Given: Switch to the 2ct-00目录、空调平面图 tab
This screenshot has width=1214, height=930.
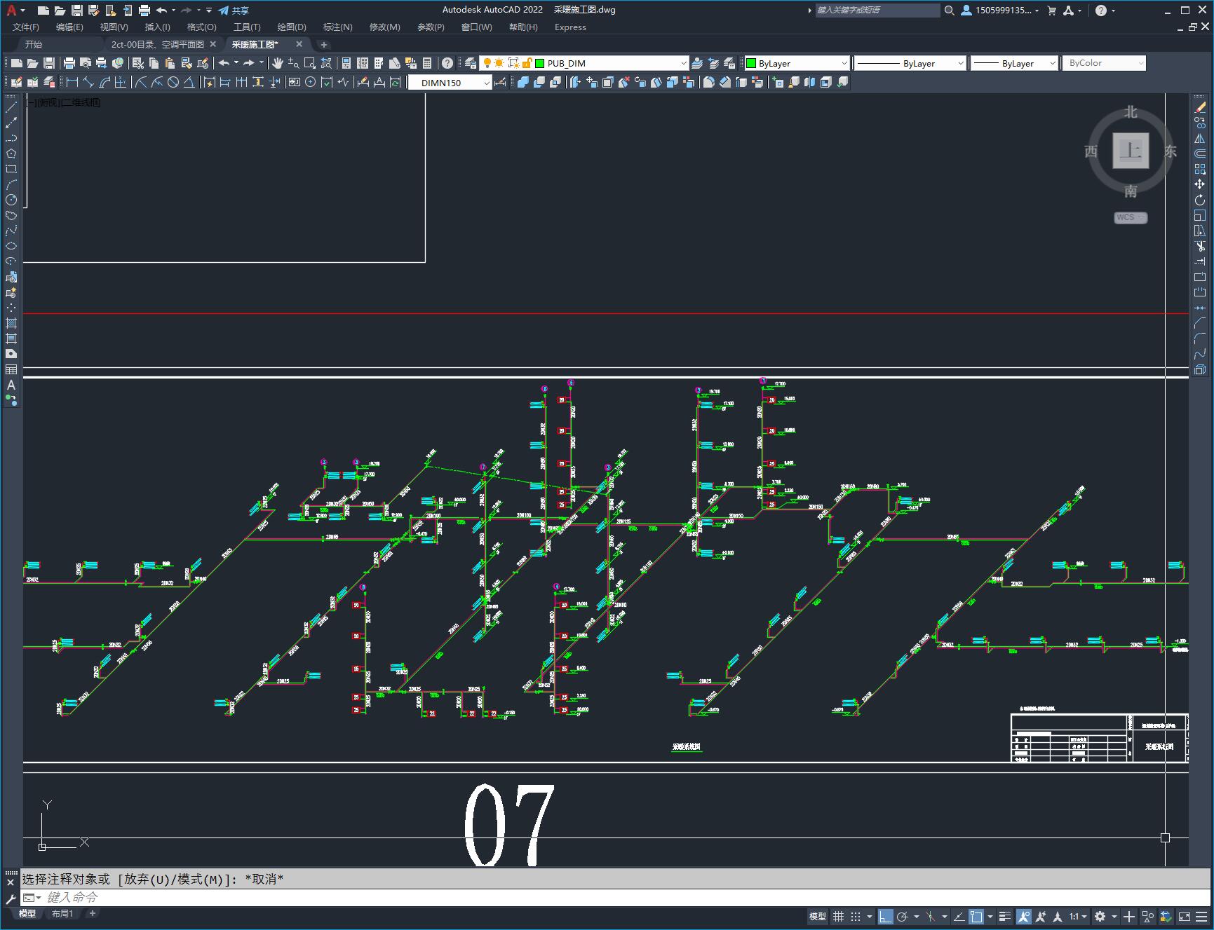Looking at the screenshot, I should tap(157, 44).
